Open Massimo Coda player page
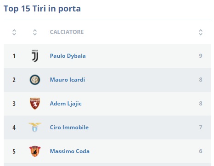The image size is (214, 166). pyautogui.click(x=70, y=151)
